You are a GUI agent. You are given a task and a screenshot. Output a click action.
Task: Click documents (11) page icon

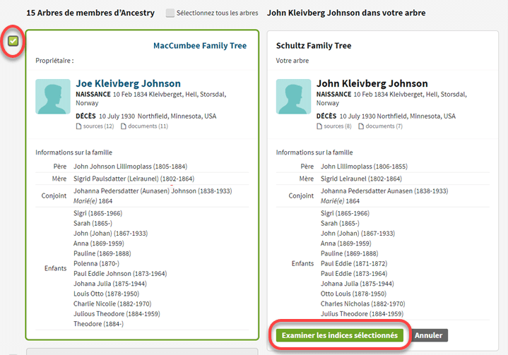click(x=124, y=126)
